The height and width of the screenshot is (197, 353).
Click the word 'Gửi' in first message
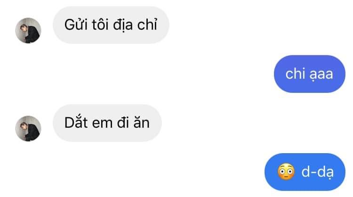point(76,25)
